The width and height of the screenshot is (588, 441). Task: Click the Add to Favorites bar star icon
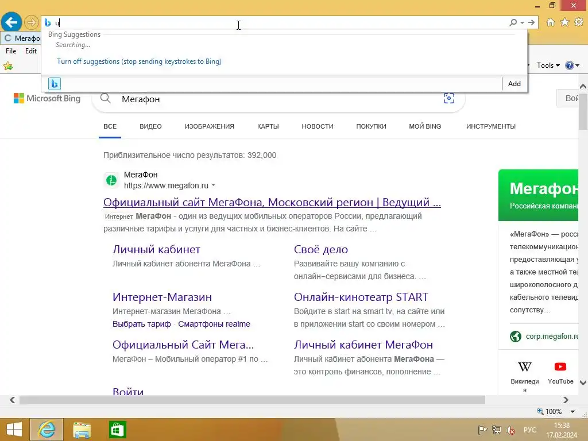(8, 67)
